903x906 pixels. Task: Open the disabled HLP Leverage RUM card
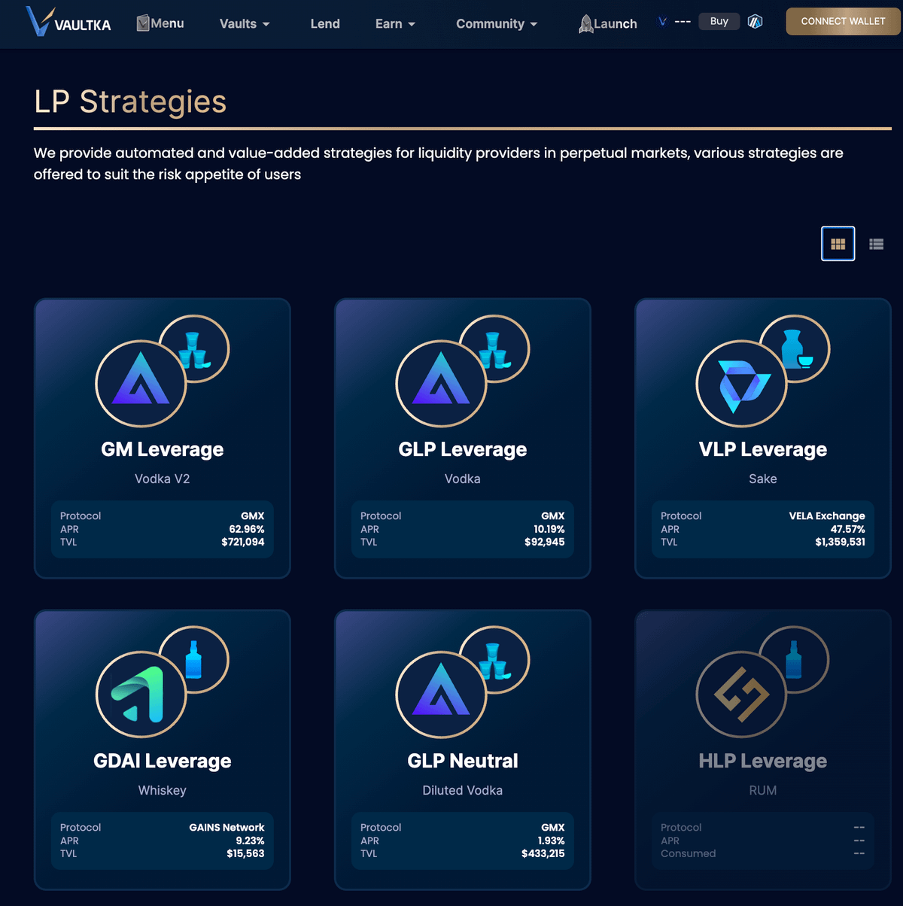(x=762, y=749)
